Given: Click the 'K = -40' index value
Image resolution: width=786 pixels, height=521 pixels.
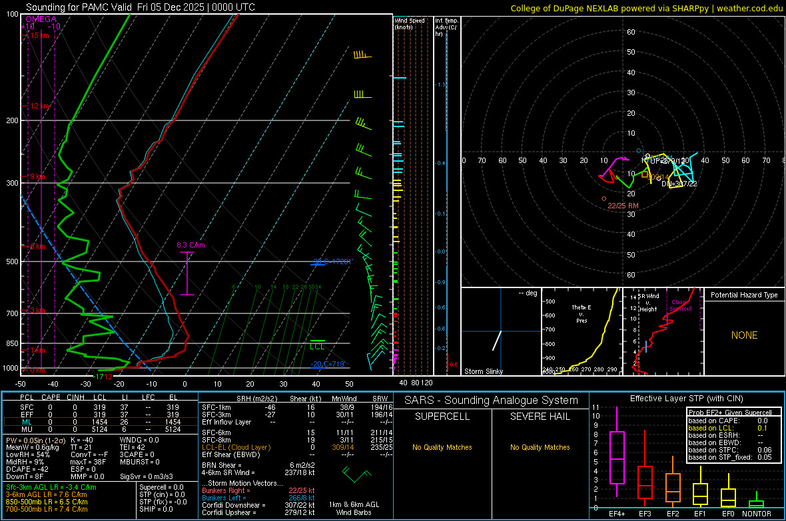Looking at the screenshot, I should 82,440.
